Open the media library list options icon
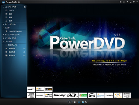The width and height of the screenshot is (139, 105). [x=25, y=7]
